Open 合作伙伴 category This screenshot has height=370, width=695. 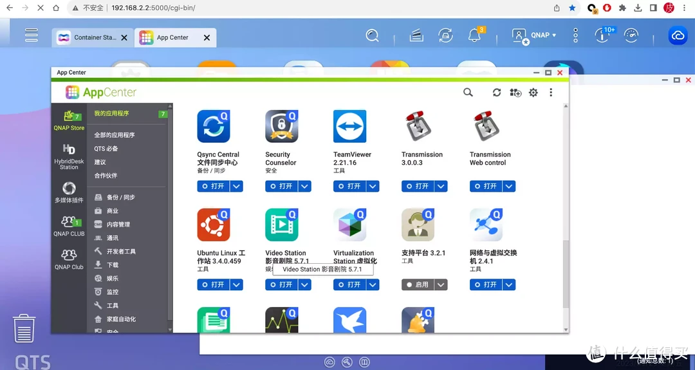106,176
